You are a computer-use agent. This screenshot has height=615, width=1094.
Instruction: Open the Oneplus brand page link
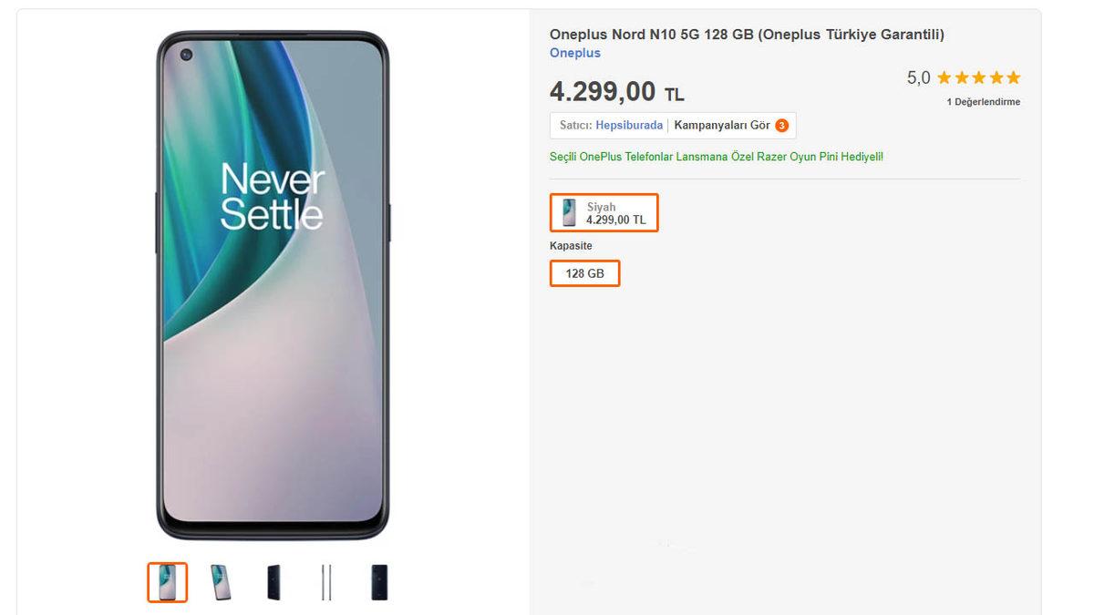click(x=573, y=53)
